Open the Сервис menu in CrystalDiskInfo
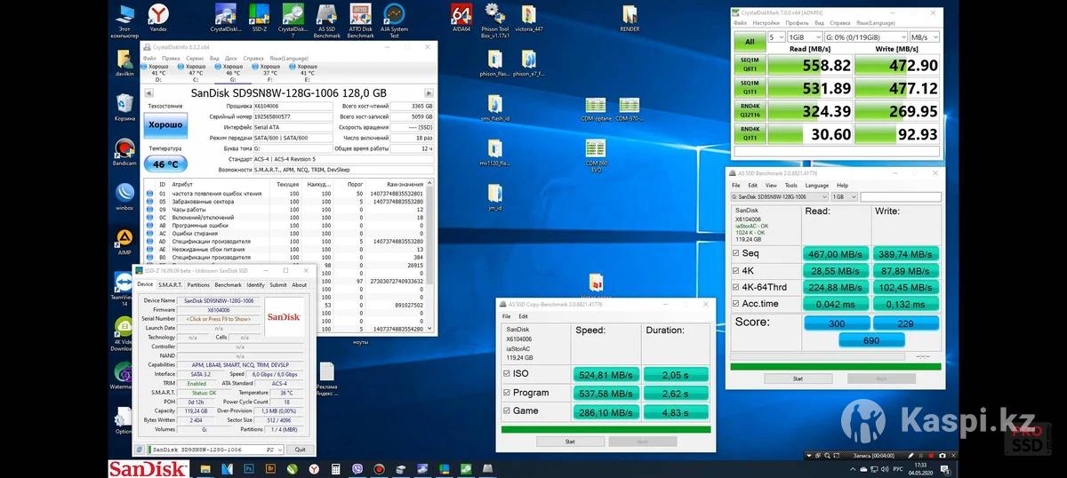The height and width of the screenshot is (478, 1067). [195, 58]
